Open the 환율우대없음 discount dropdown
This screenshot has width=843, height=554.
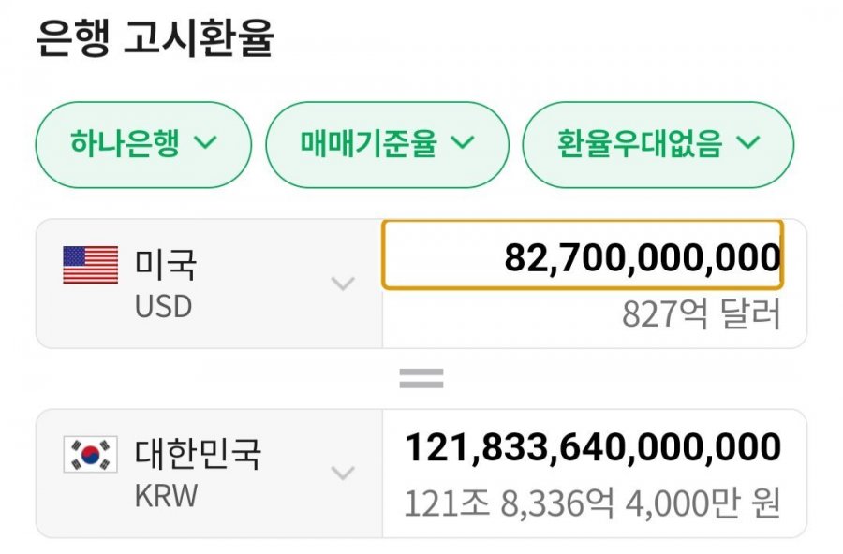click(660, 144)
